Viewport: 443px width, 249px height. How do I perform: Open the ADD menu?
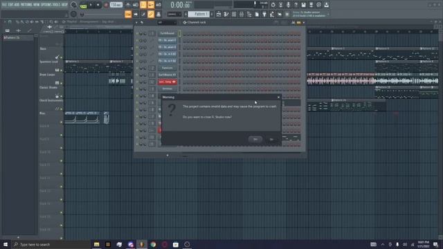17,5
